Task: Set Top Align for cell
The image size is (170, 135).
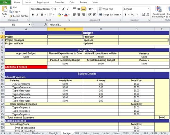Action: (x=74, y=9)
